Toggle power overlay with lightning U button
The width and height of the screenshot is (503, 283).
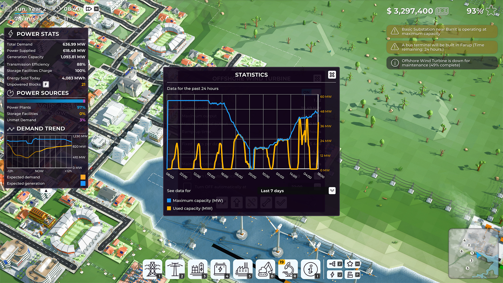335,275
